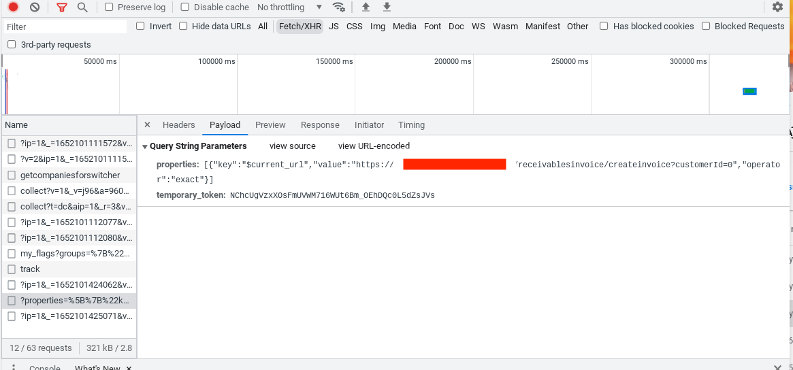Click the 12 / 63 requests status
793x370 pixels.
40,348
